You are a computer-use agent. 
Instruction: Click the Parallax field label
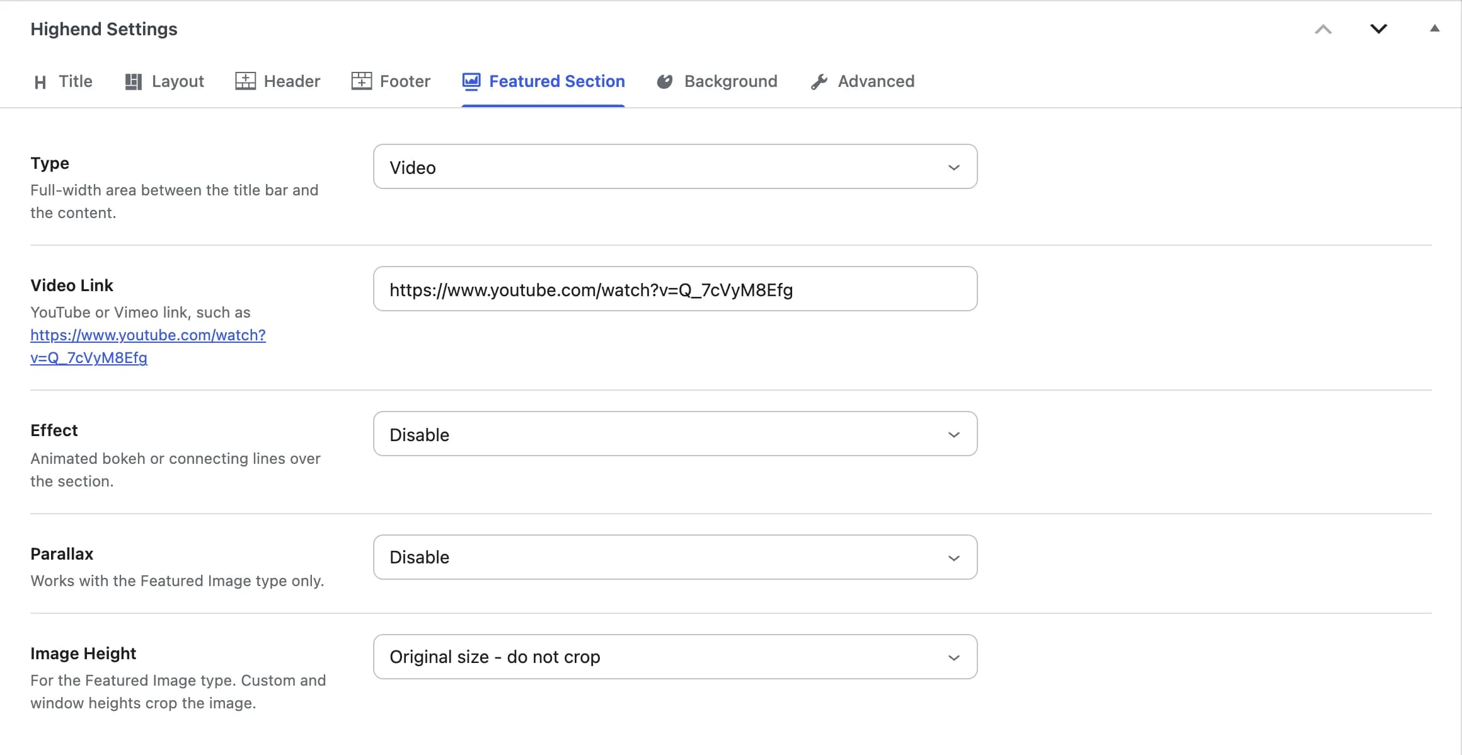pyautogui.click(x=62, y=554)
